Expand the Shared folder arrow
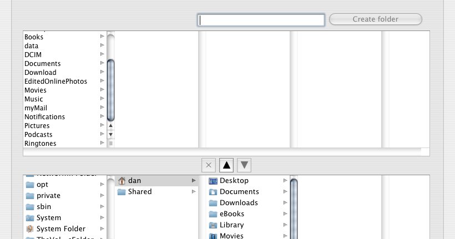This screenshot has height=239, width=455. 194,191
